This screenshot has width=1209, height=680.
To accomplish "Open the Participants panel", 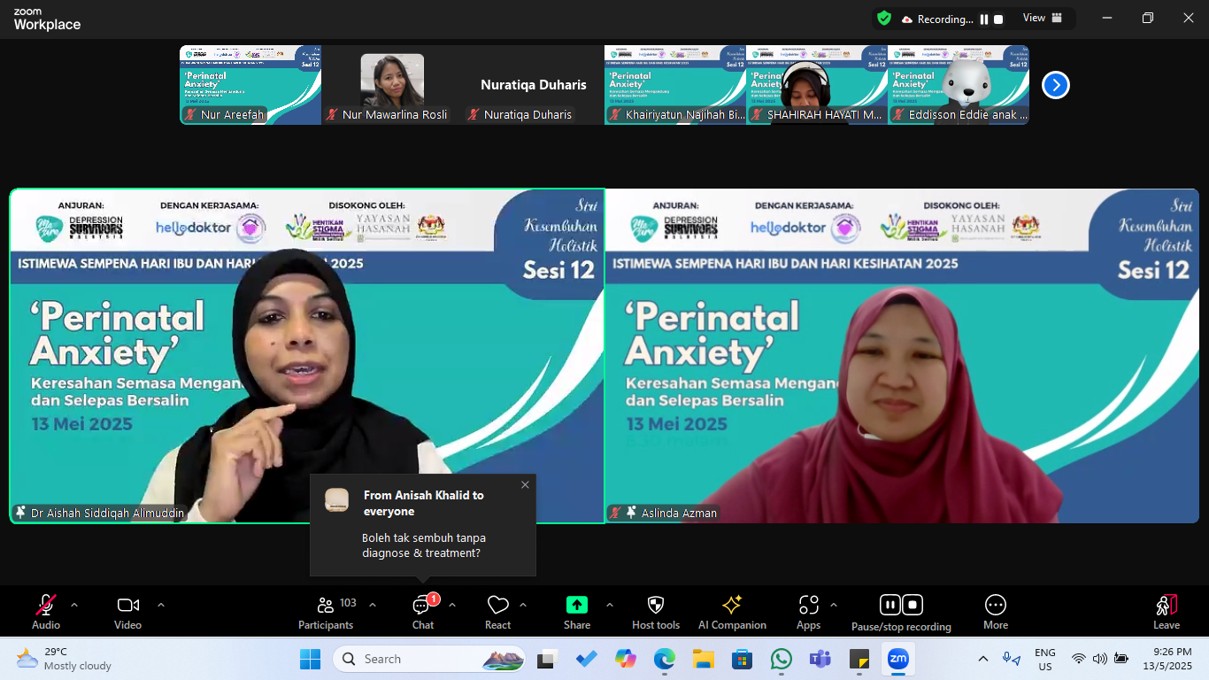I will click(326, 612).
